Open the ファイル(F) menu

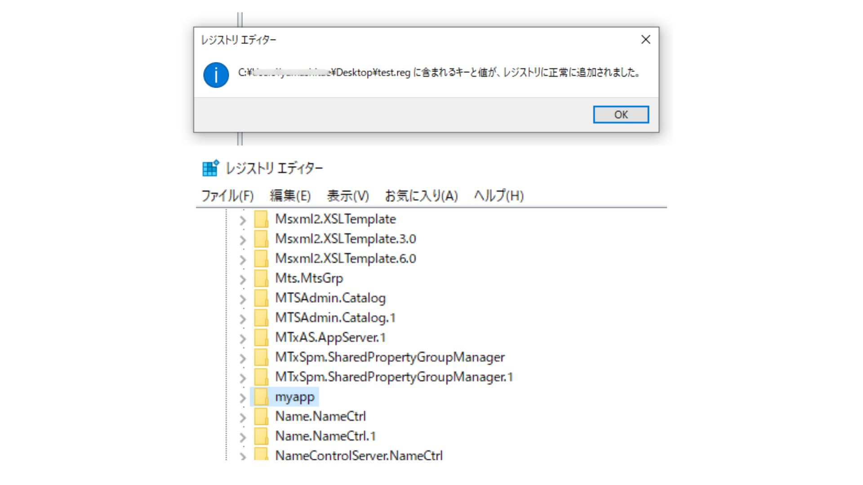click(227, 196)
